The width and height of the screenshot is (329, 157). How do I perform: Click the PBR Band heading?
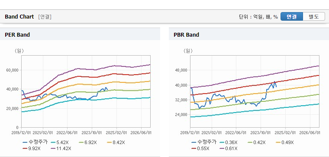point(186,35)
